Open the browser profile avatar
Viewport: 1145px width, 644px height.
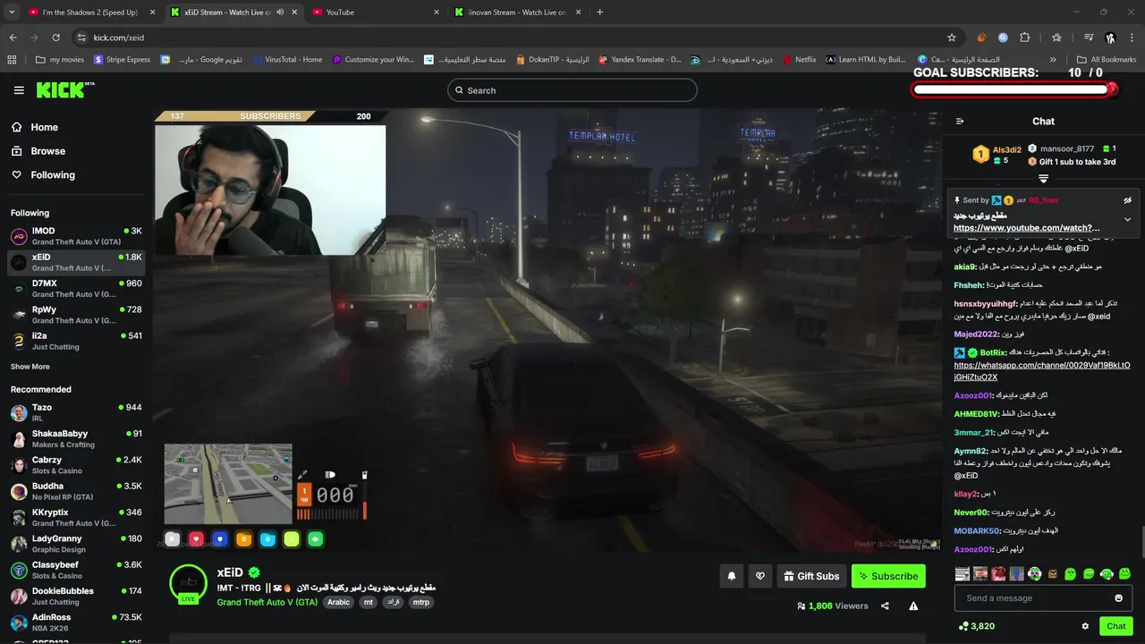tap(1110, 38)
